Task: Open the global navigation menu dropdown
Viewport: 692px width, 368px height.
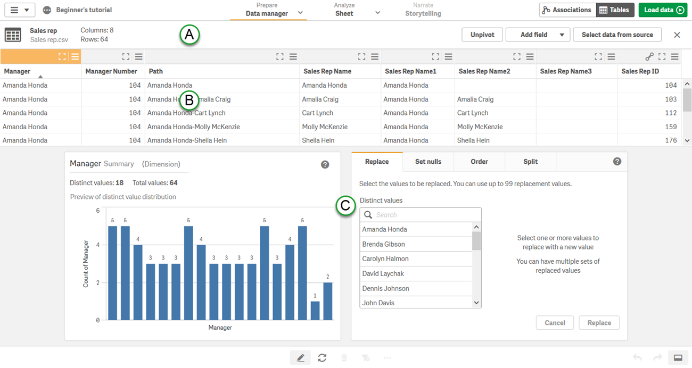Action: pyautogui.click(x=20, y=10)
